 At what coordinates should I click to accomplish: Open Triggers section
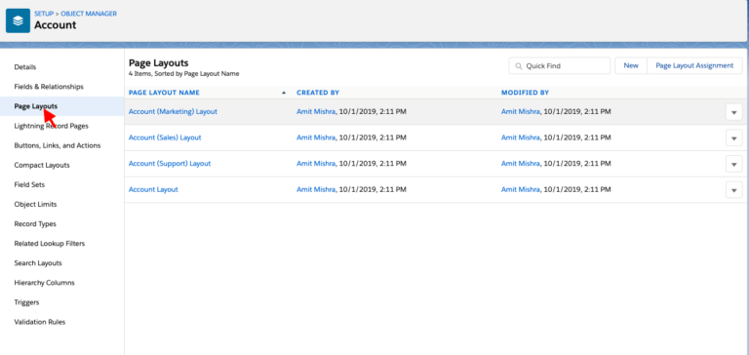26,302
